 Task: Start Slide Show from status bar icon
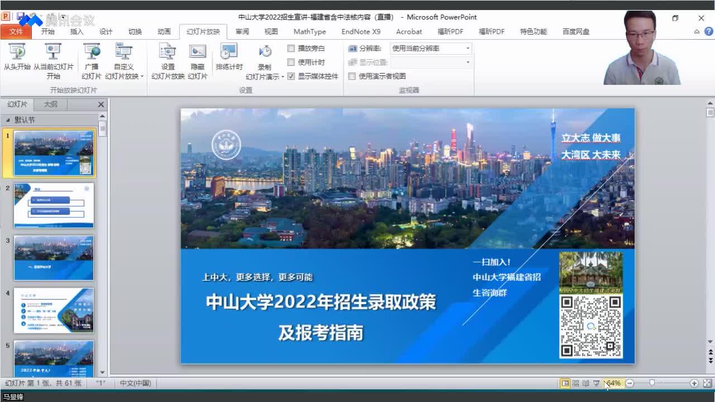click(x=596, y=384)
